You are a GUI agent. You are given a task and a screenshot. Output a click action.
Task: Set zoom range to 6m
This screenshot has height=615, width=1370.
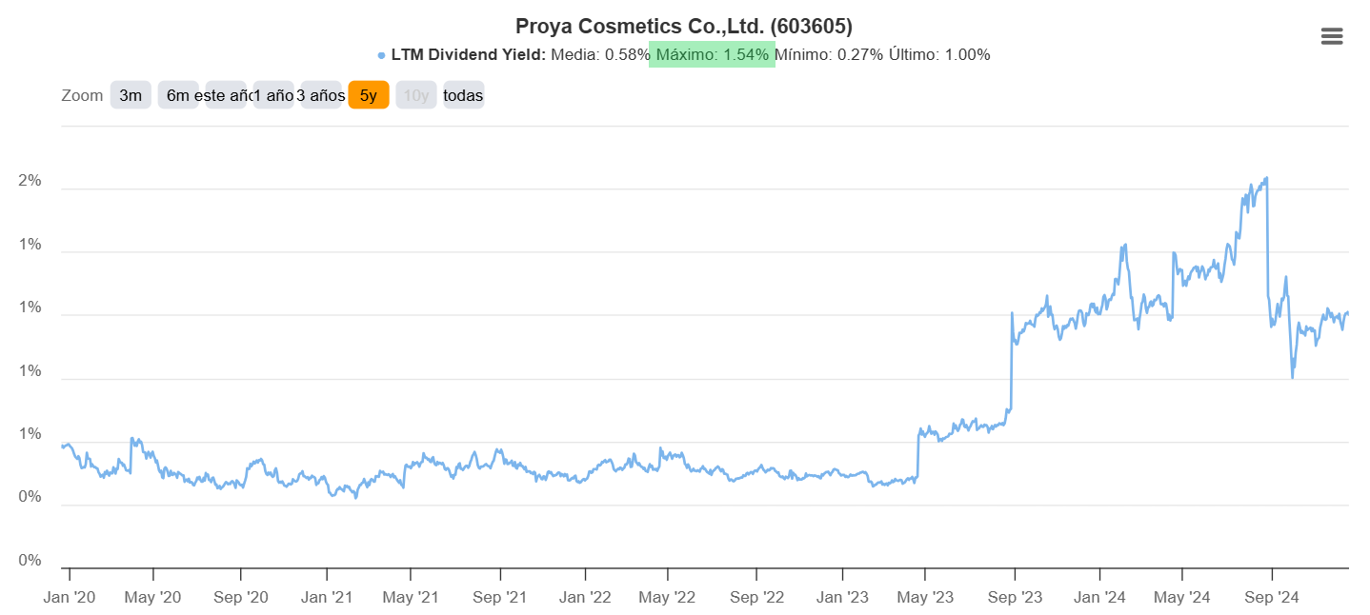coord(178,95)
